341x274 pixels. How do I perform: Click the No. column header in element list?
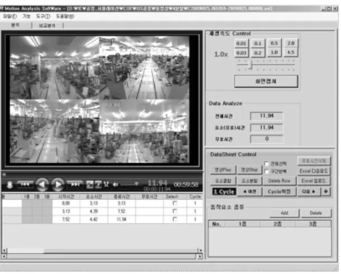(x=217, y=224)
